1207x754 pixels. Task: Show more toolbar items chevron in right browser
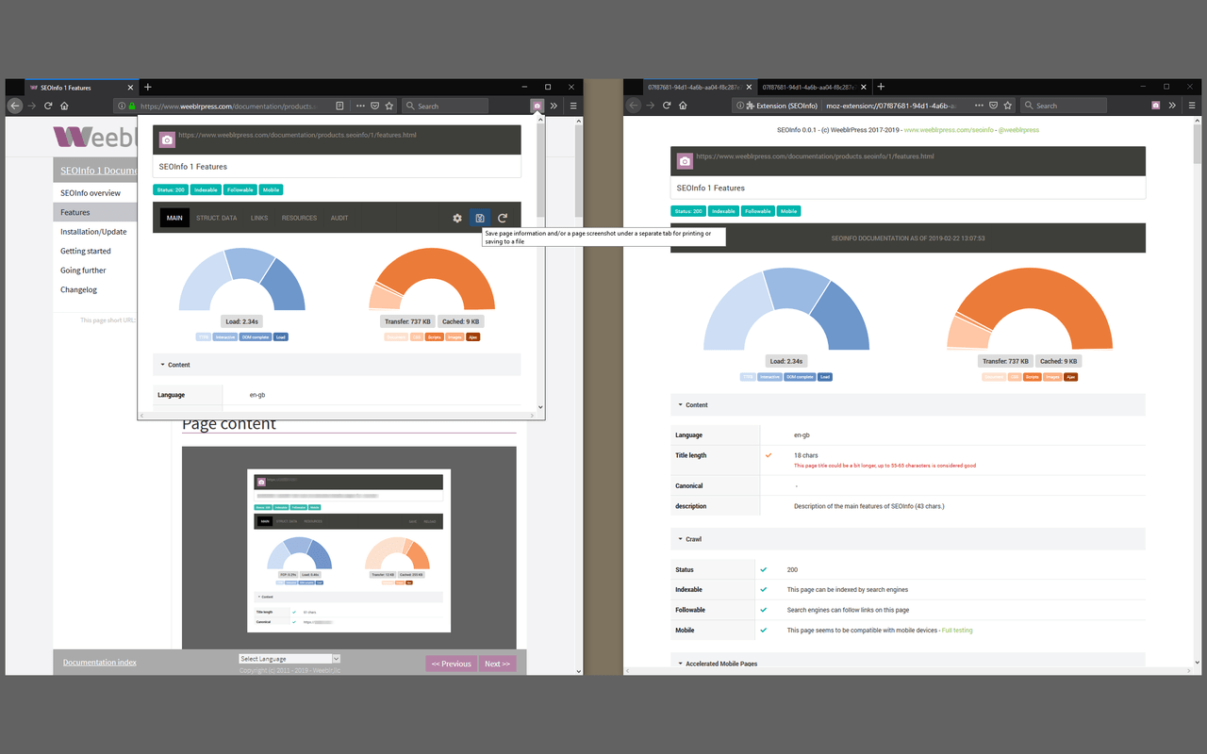[x=1173, y=106]
